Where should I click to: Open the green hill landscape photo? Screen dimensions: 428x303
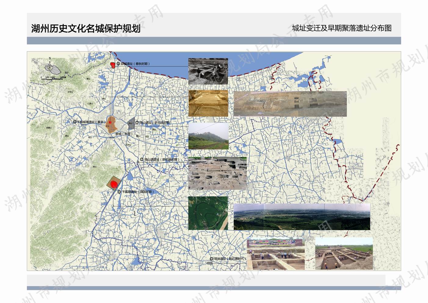tap(208, 136)
